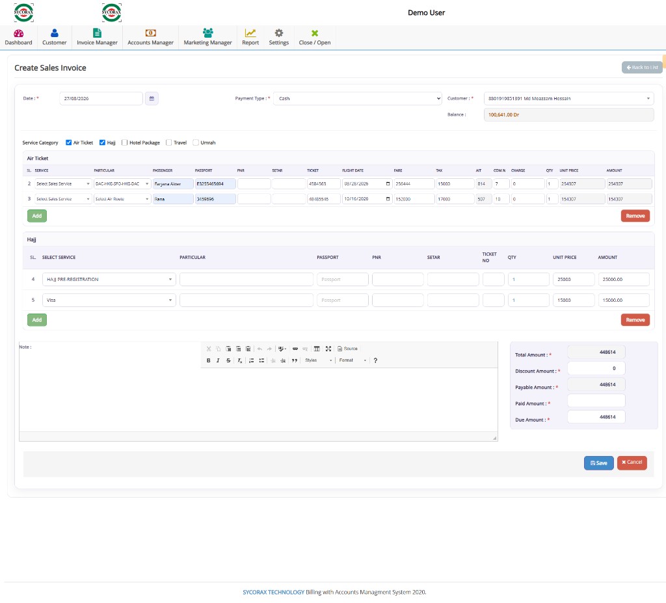This screenshot has height=603, width=666.
Task: Click the Discount Amount field
Action: tap(596, 368)
